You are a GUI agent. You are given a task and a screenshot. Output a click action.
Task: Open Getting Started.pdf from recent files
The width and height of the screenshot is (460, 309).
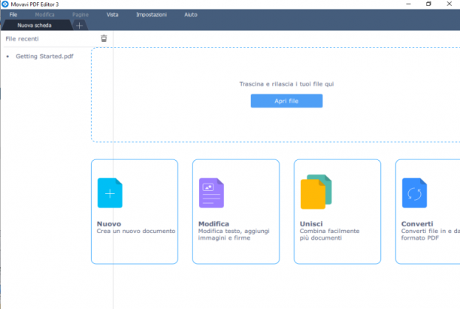pyautogui.click(x=44, y=56)
